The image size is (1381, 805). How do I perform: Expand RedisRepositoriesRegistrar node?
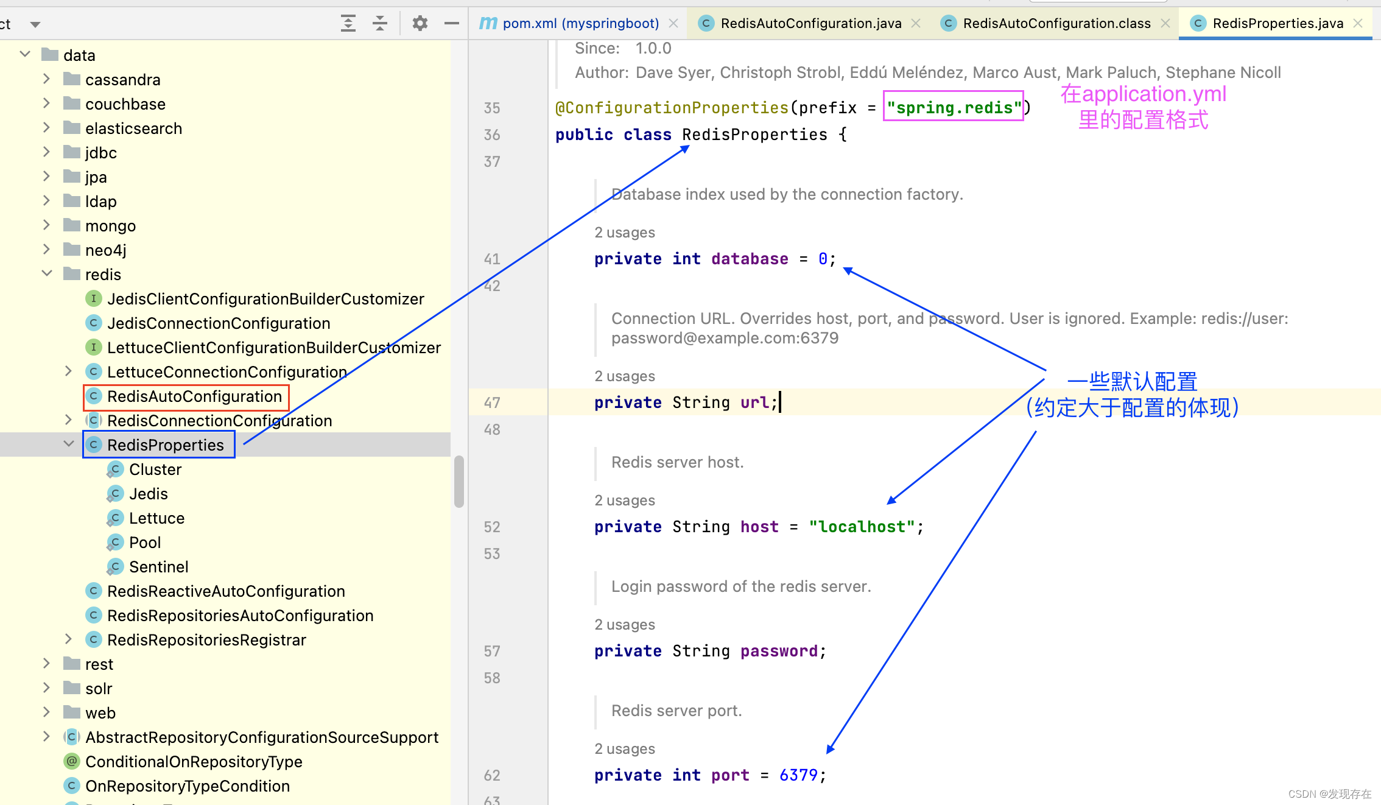click(69, 639)
